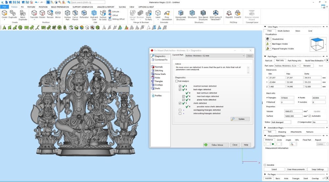This screenshot has width=329, height=182.
Task: Expand the Fix Pages panel
Action: (265, 174)
